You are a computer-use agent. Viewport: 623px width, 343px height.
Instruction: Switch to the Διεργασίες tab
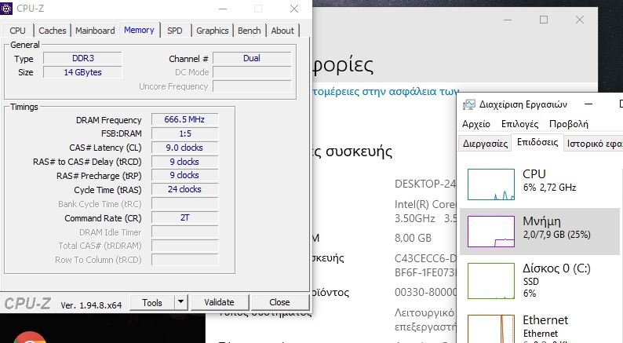pos(485,144)
